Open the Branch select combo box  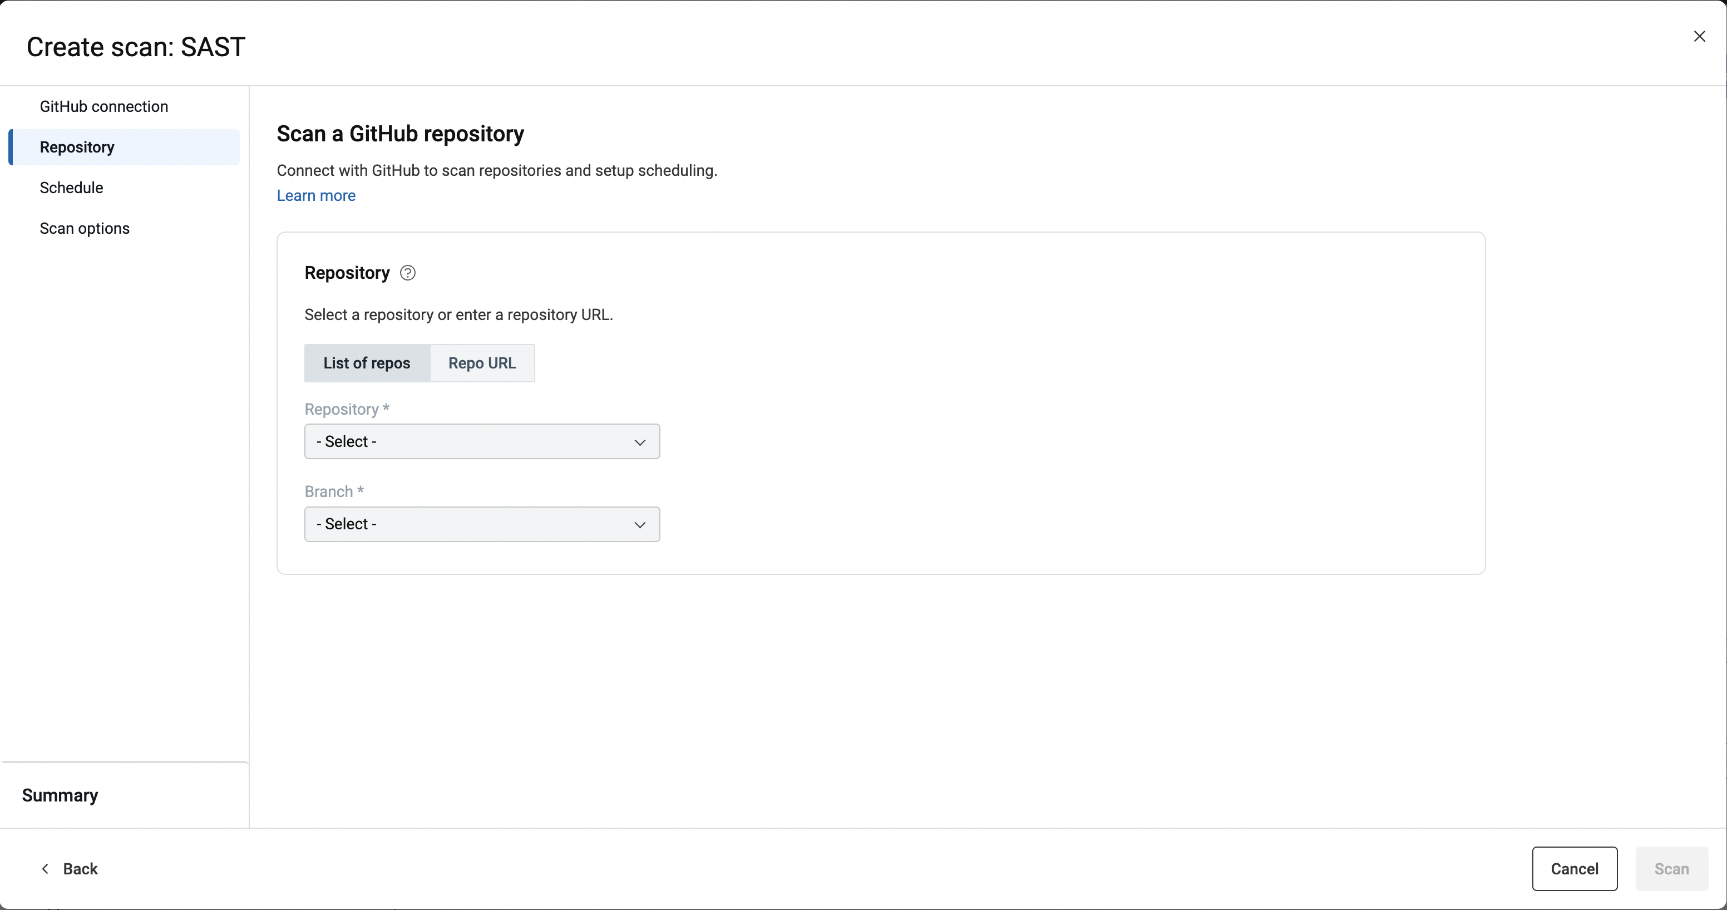(x=469, y=524)
